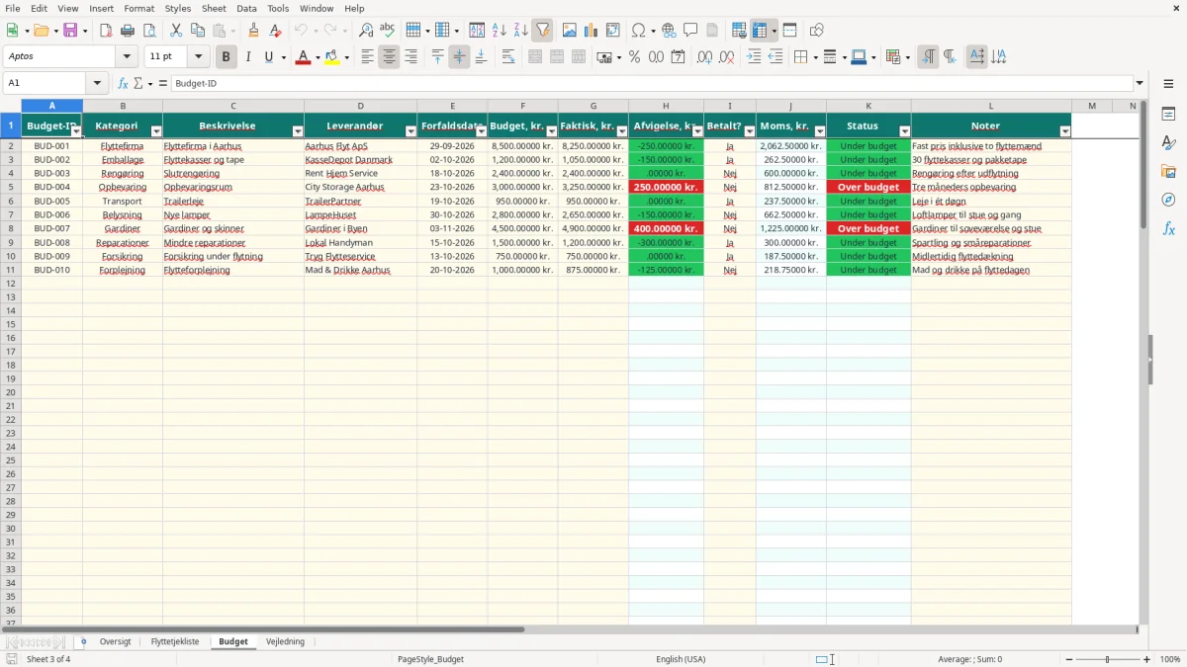This screenshot has width=1187, height=667.
Task: Open the Styles menu
Action: point(179,8)
